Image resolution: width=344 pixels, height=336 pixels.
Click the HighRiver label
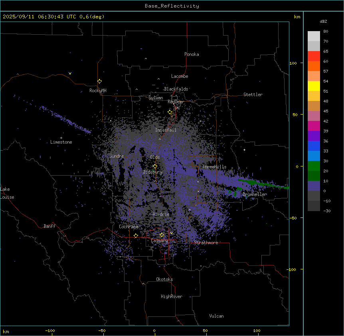click(x=172, y=296)
